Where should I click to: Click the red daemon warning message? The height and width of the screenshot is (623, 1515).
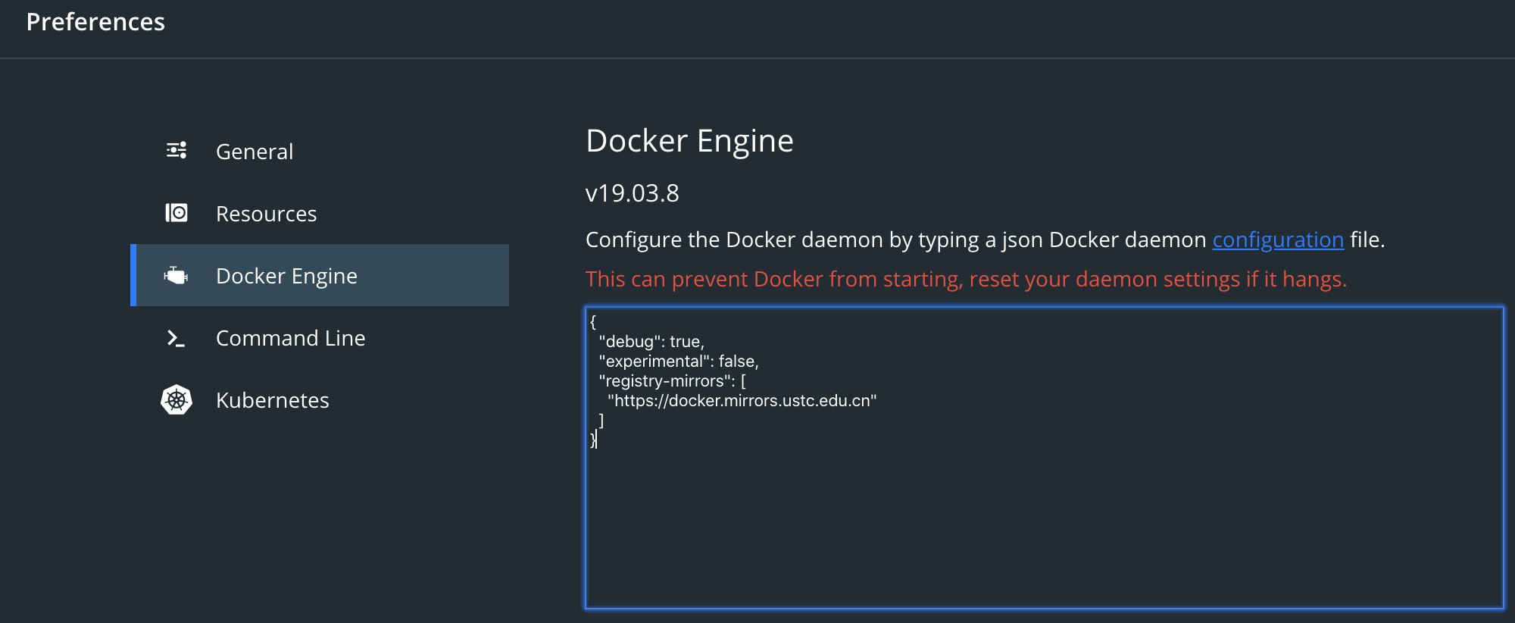[966, 279]
